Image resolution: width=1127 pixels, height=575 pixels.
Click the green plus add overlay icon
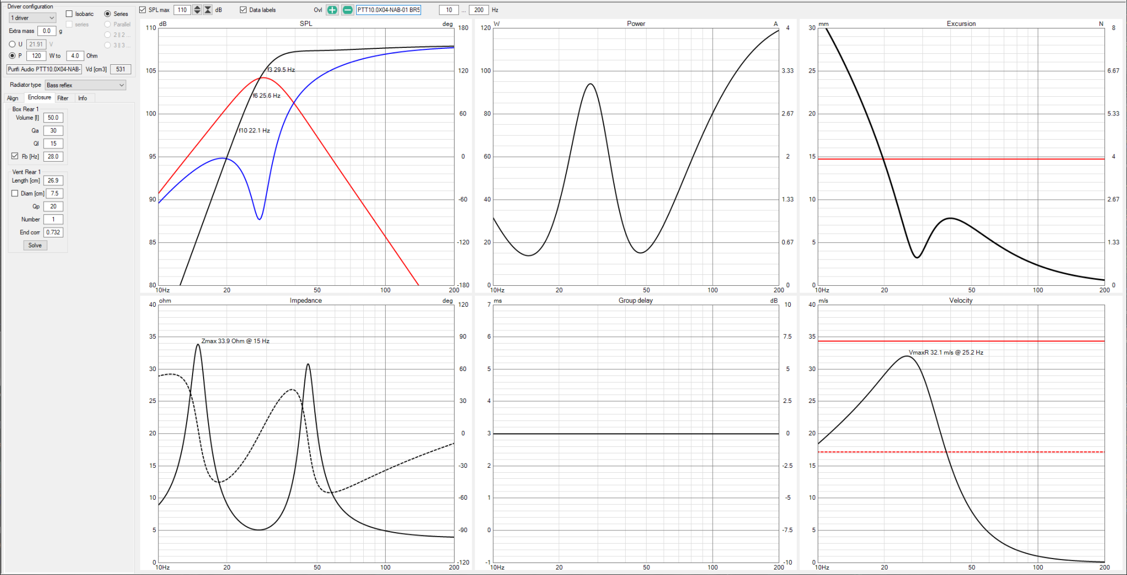(332, 10)
